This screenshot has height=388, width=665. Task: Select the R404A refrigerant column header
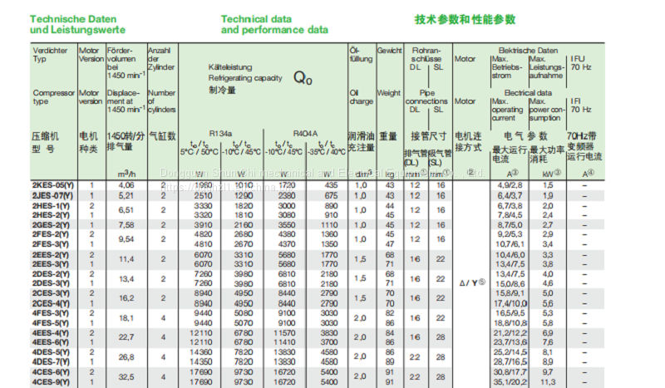click(x=307, y=132)
